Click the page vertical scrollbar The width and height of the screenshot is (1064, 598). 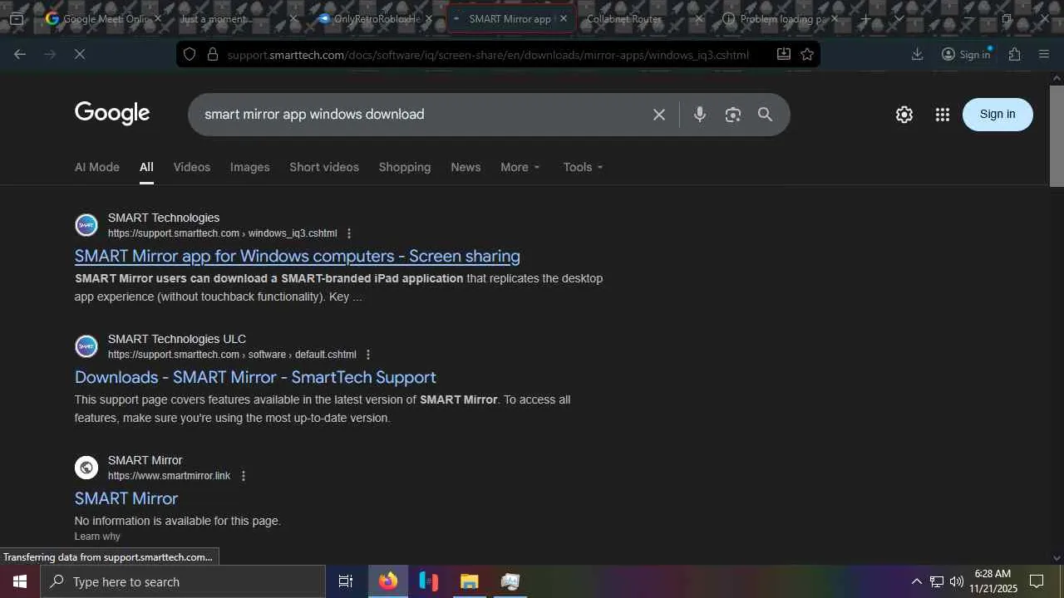click(1057, 135)
